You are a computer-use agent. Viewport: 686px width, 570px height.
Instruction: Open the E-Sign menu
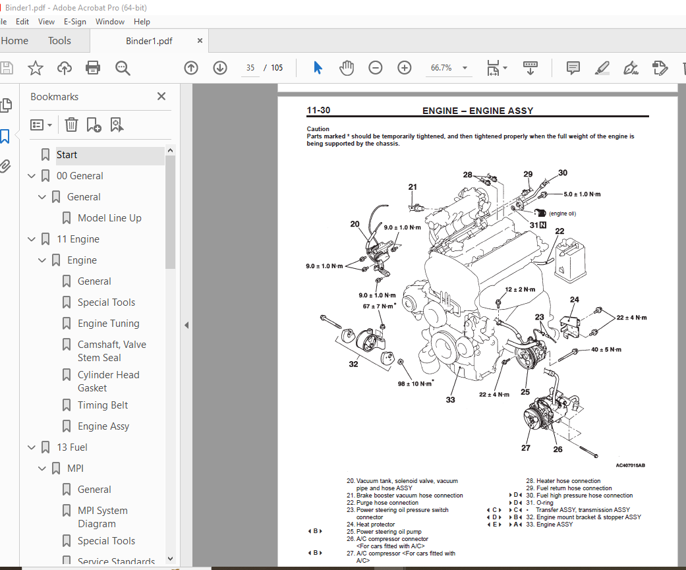pyautogui.click(x=74, y=21)
